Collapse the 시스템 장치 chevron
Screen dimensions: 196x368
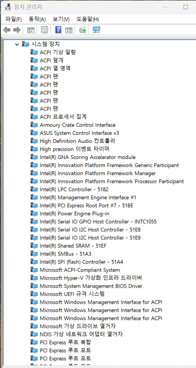click(17, 44)
